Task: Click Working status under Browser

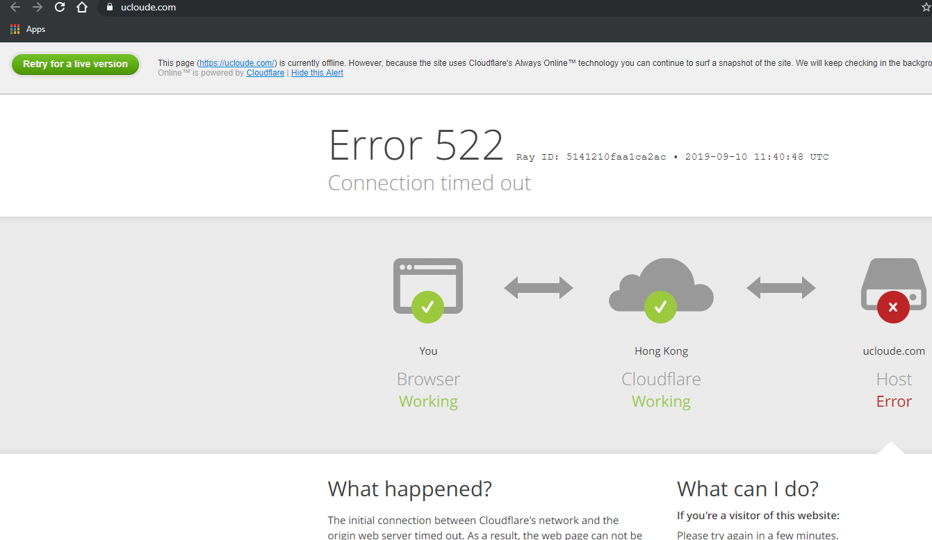Action: pos(428,401)
